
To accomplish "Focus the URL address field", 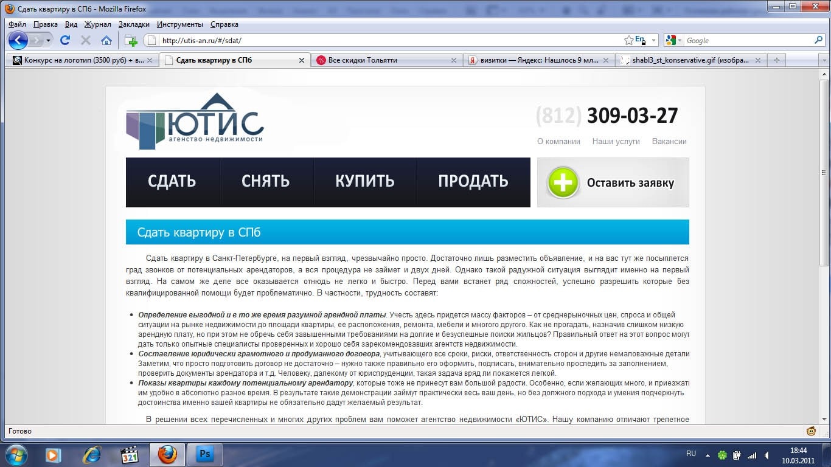I will point(389,41).
